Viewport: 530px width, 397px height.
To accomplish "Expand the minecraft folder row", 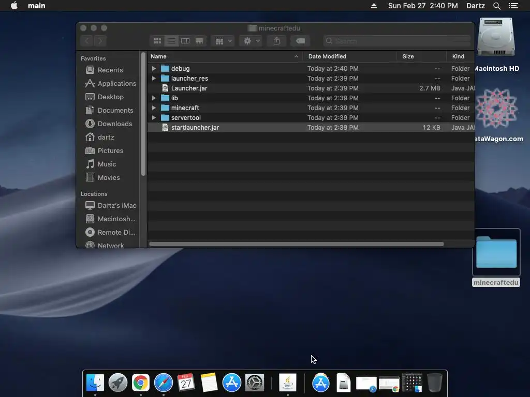I will point(154,108).
